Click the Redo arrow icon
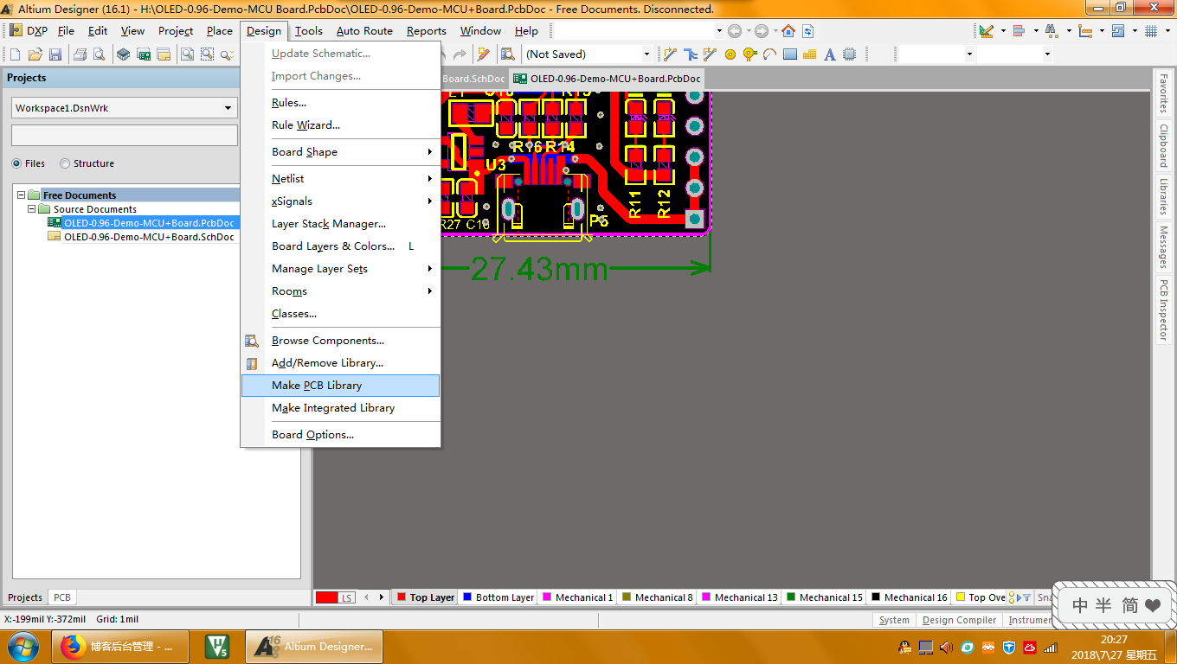The height and width of the screenshot is (664, 1177). coord(460,54)
